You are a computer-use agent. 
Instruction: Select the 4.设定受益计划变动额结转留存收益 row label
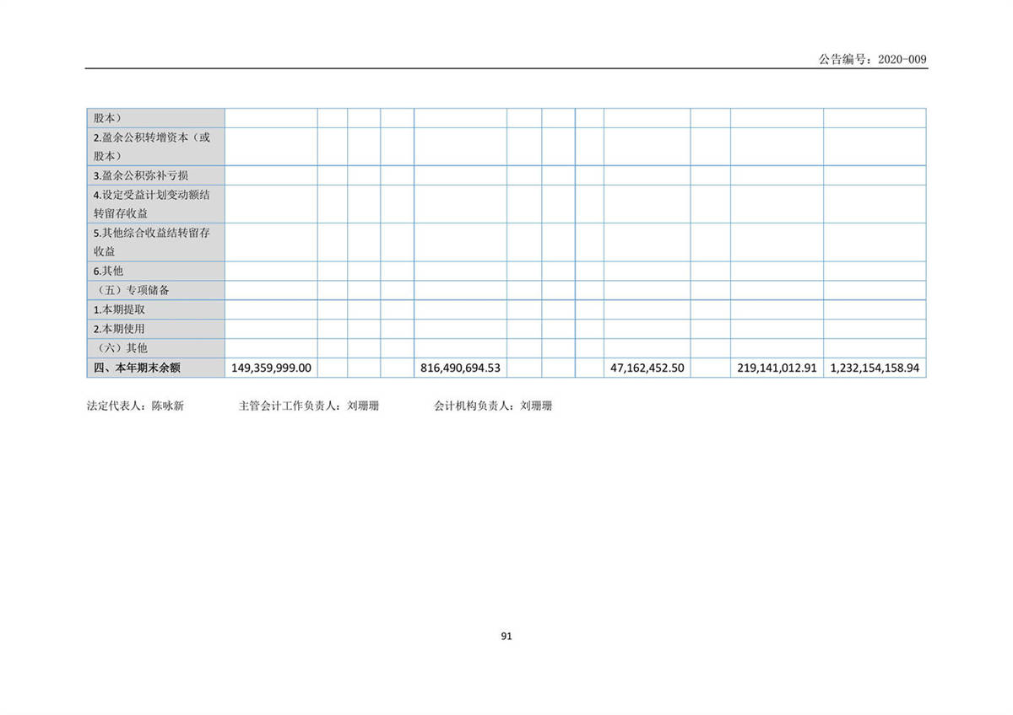(x=152, y=204)
